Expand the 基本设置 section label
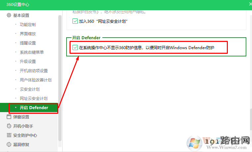This screenshot has height=152, width=252. pyautogui.click(x=21, y=15)
